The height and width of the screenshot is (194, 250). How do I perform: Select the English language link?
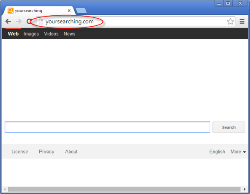coord(217,152)
